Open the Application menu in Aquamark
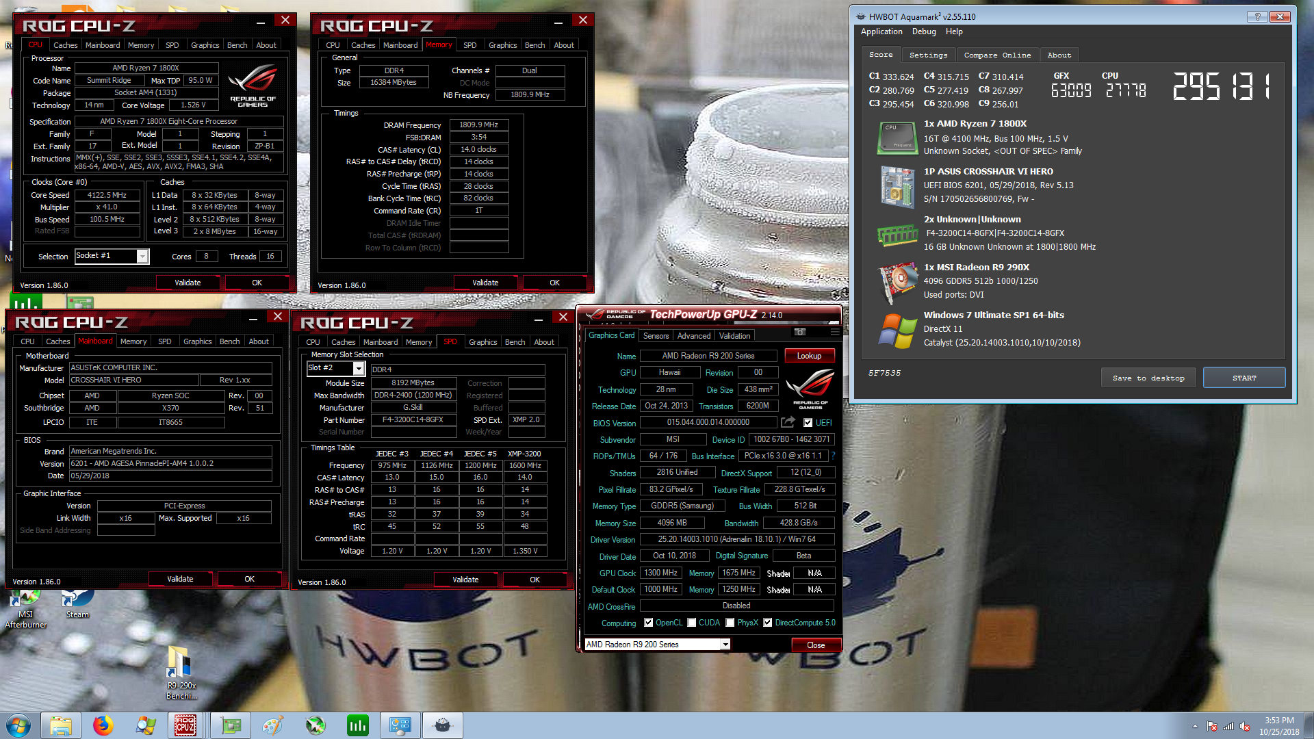The height and width of the screenshot is (739, 1314). [881, 31]
